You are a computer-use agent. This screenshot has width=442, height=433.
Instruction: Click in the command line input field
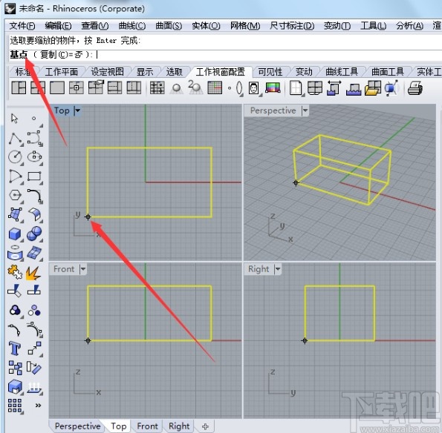(x=226, y=55)
